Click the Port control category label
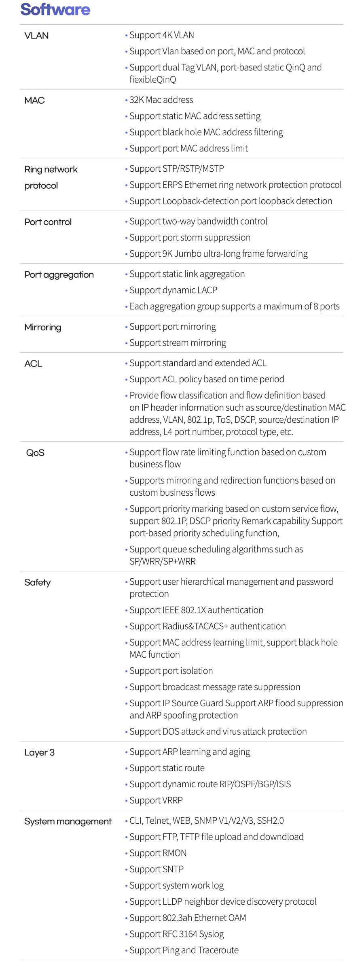 coord(48,222)
